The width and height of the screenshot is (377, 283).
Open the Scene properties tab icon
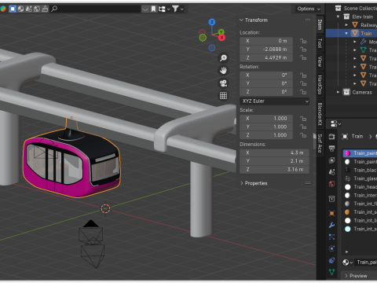coord(331,172)
